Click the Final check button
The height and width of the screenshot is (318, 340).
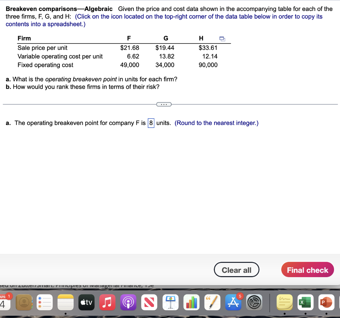point(307,269)
